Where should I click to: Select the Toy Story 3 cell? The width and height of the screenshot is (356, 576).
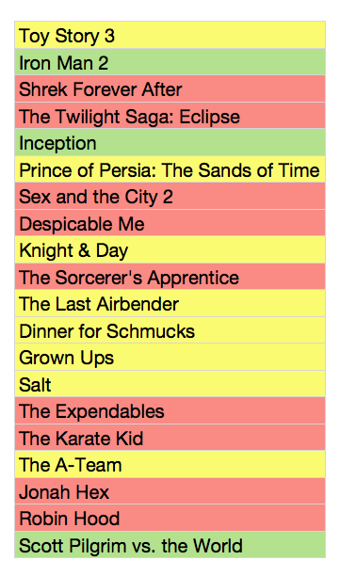click(170, 35)
